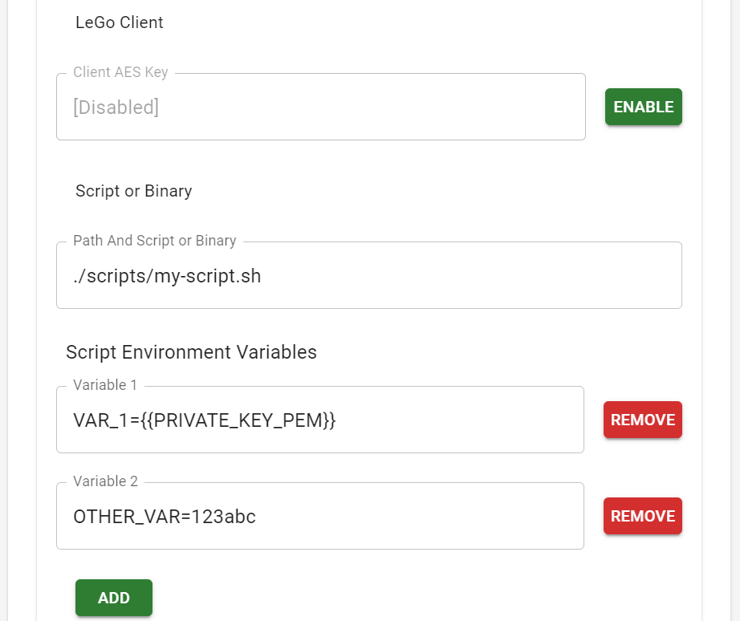
Task: Select the Path And Script or Binary field
Action: click(369, 275)
